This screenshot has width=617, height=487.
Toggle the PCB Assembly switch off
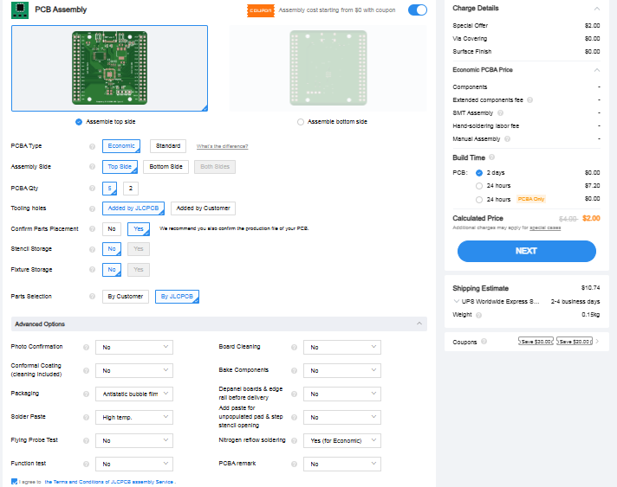pos(418,10)
